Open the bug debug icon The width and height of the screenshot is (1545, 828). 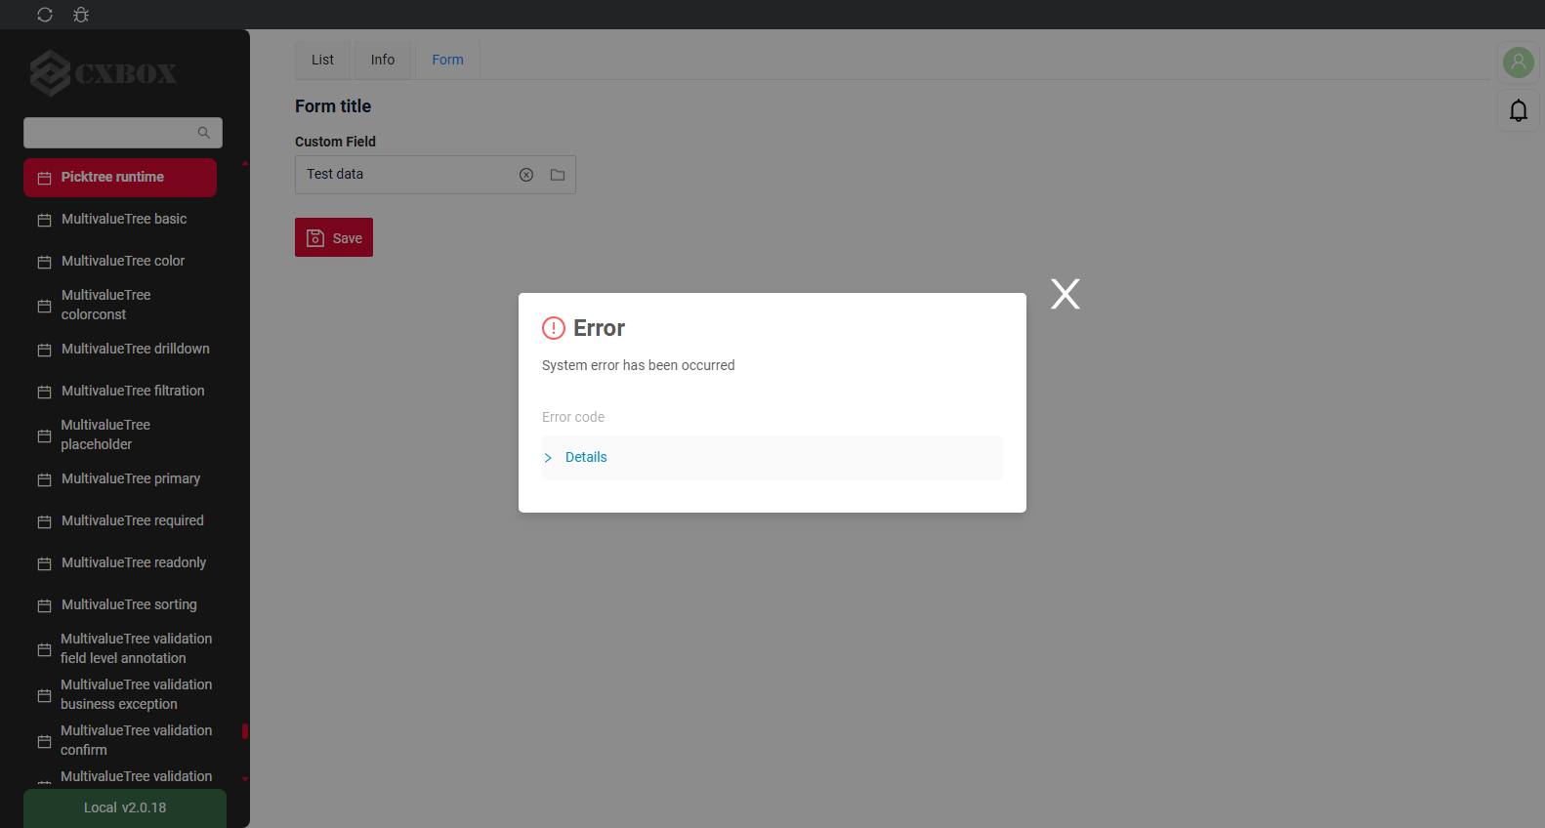click(x=81, y=15)
